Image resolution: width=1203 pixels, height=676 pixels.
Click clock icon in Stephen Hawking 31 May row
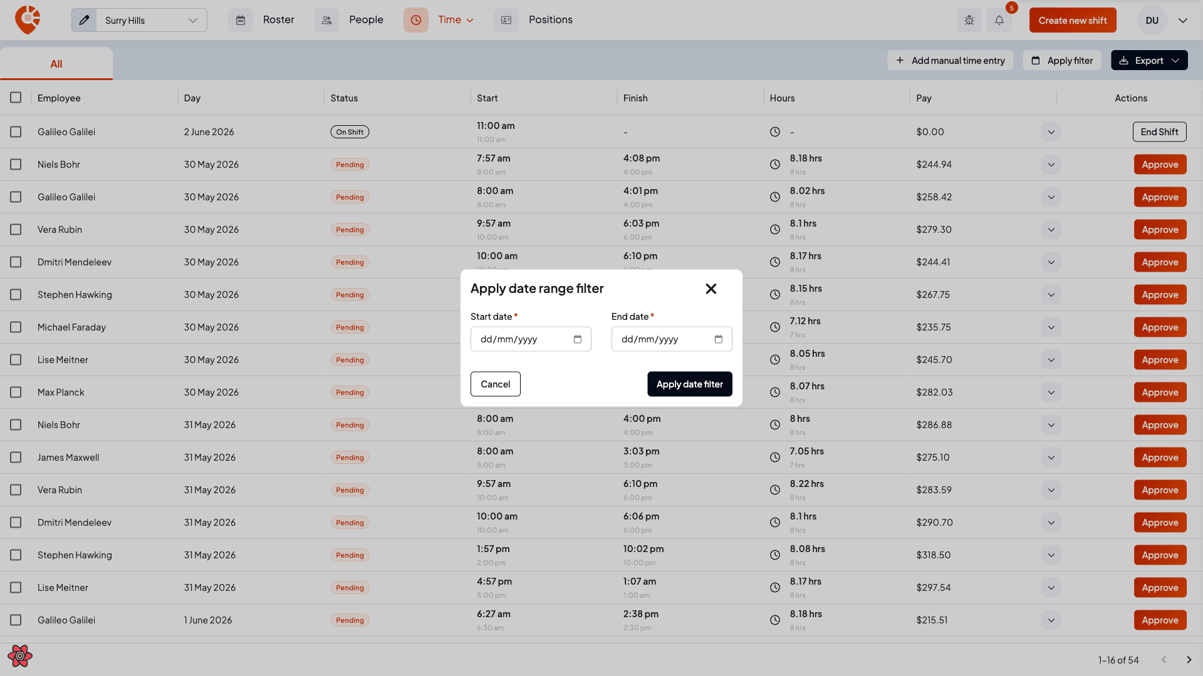(x=775, y=555)
